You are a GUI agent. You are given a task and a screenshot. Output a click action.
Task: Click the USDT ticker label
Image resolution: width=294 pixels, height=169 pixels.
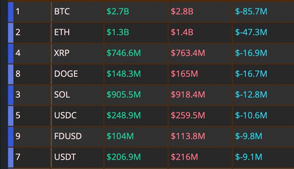coord(65,157)
